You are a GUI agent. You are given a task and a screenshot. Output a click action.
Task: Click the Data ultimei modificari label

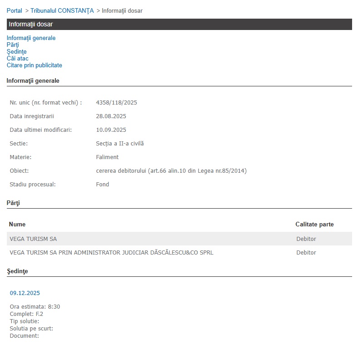(x=41, y=130)
